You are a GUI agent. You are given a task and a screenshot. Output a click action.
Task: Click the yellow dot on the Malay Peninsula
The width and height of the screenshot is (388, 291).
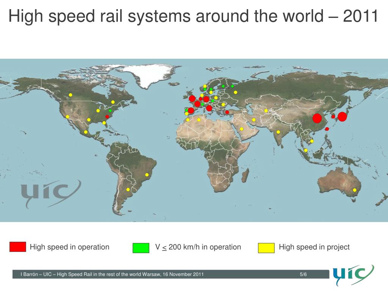pos(306,150)
